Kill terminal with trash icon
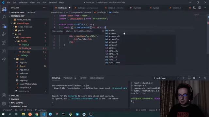The width and height of the screenshot is (209, 117). pos(194,78)
